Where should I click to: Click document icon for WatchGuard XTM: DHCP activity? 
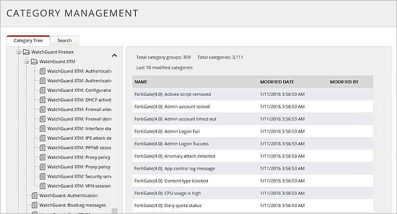(42, 100)
